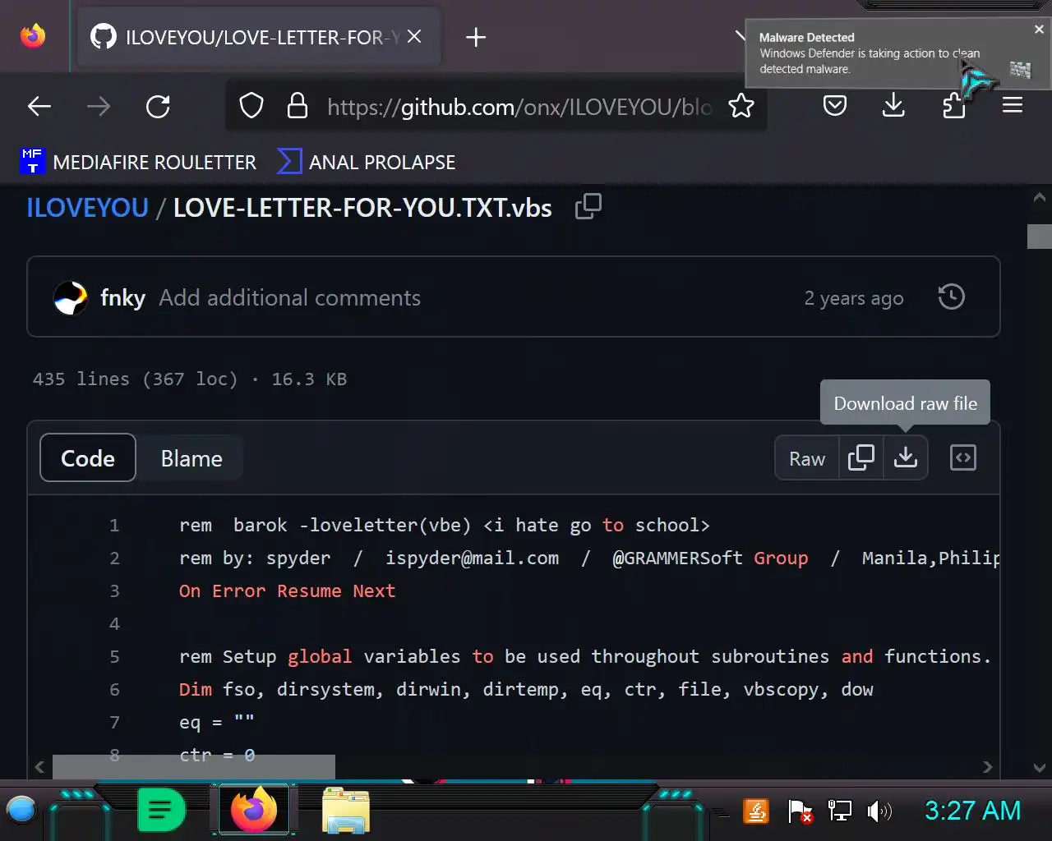This screenshot has width=1052, height=841.
Task: Open the Raw file view
Action: point(807,458)
